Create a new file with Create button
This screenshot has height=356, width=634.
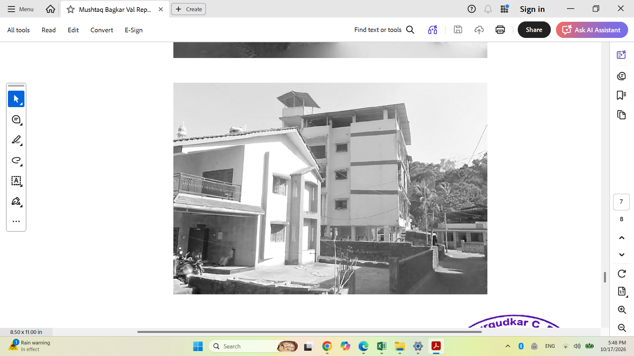point(189,9)
